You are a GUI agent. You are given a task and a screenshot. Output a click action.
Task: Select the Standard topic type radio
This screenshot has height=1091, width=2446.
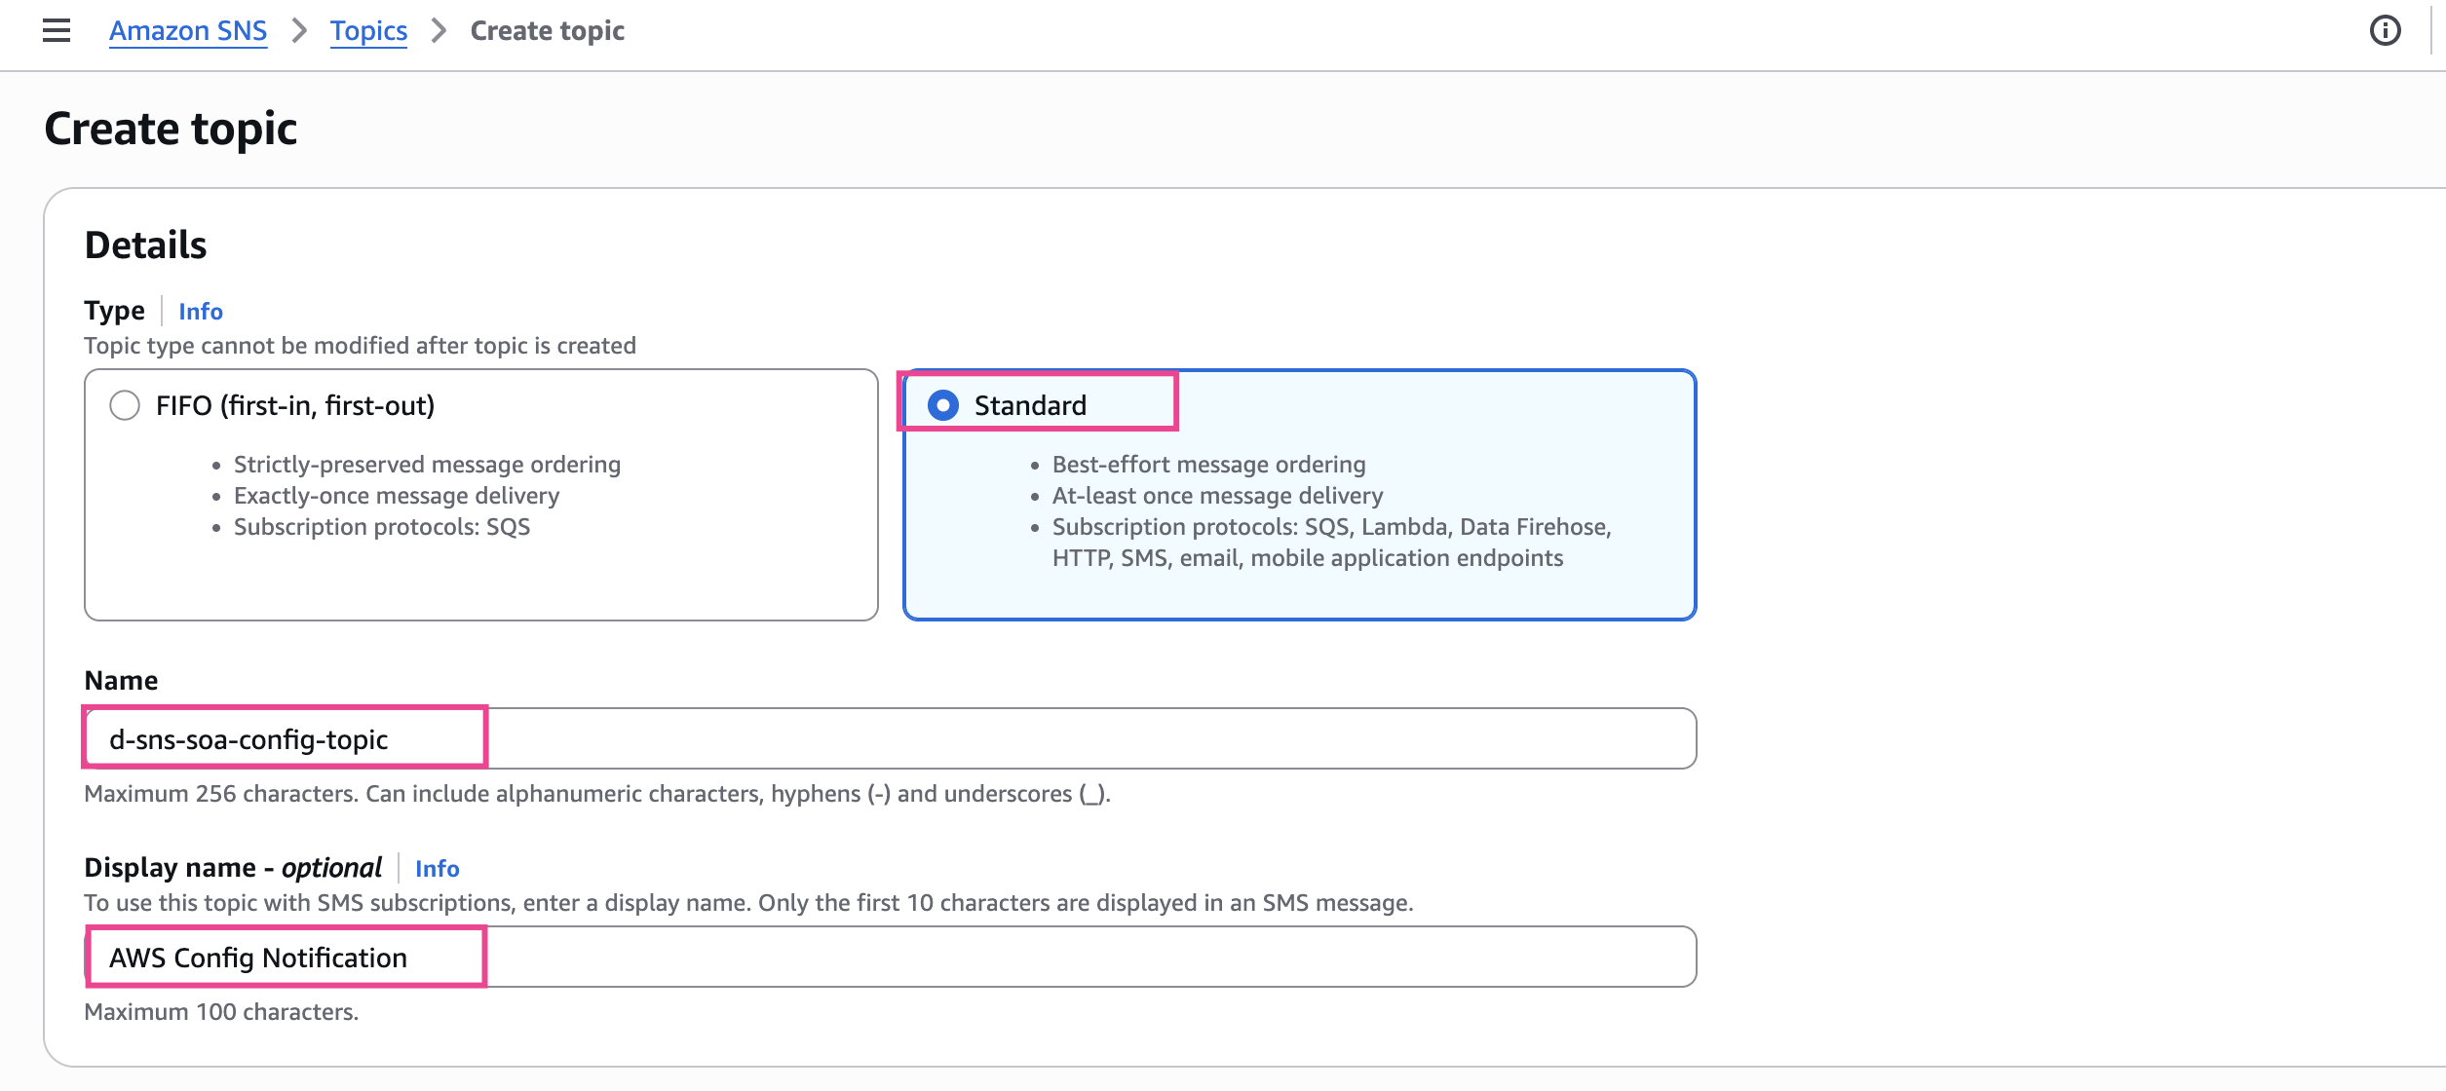click(943, 405)
